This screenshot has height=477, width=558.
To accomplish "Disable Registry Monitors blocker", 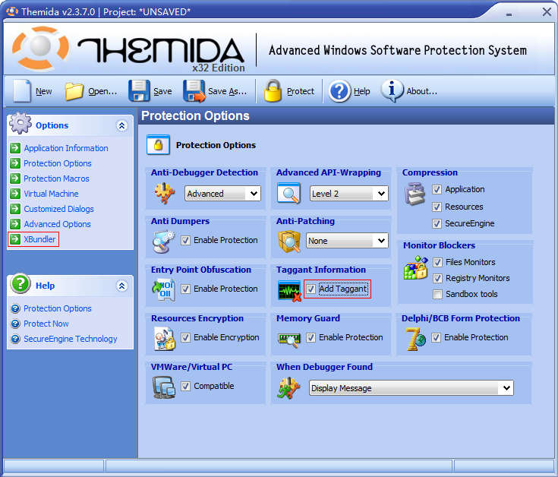I will coord(438,278).
